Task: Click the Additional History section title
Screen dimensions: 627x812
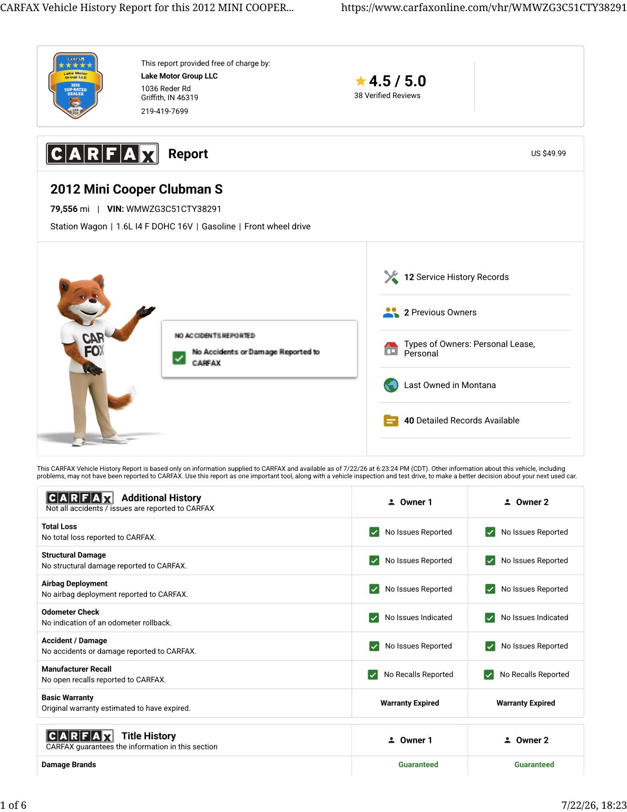Action: [x=161, y=498]
